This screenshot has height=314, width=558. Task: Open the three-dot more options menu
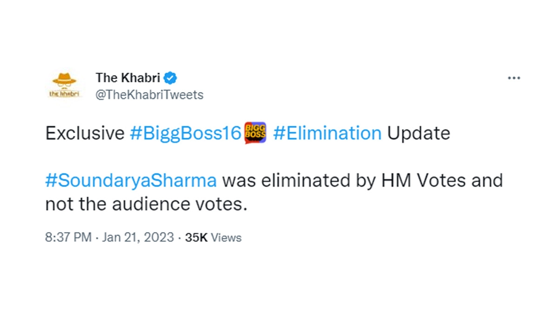pyautogui.click(x=513, y=78)
